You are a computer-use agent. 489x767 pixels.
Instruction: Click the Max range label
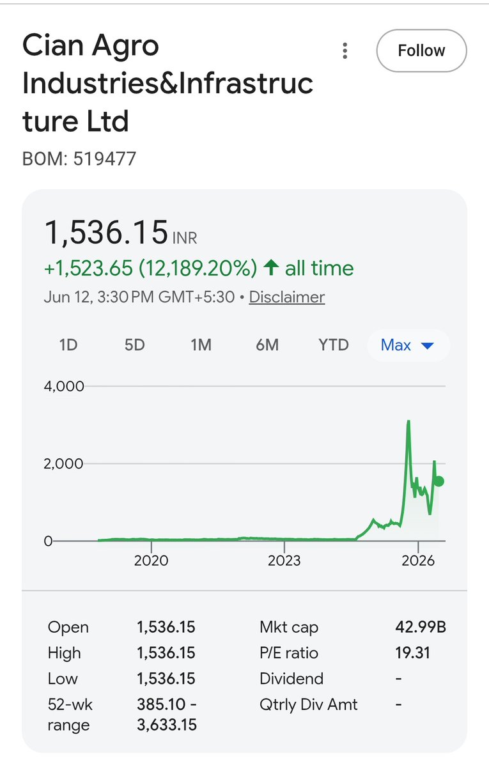396,345
